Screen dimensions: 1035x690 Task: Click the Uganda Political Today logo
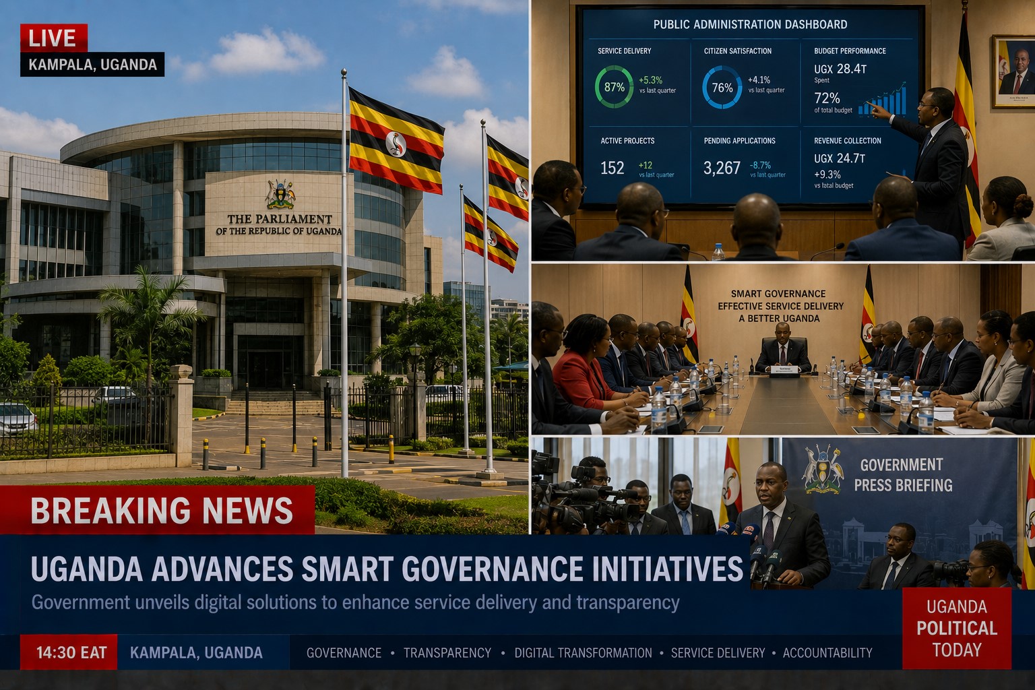coord(957,628)
